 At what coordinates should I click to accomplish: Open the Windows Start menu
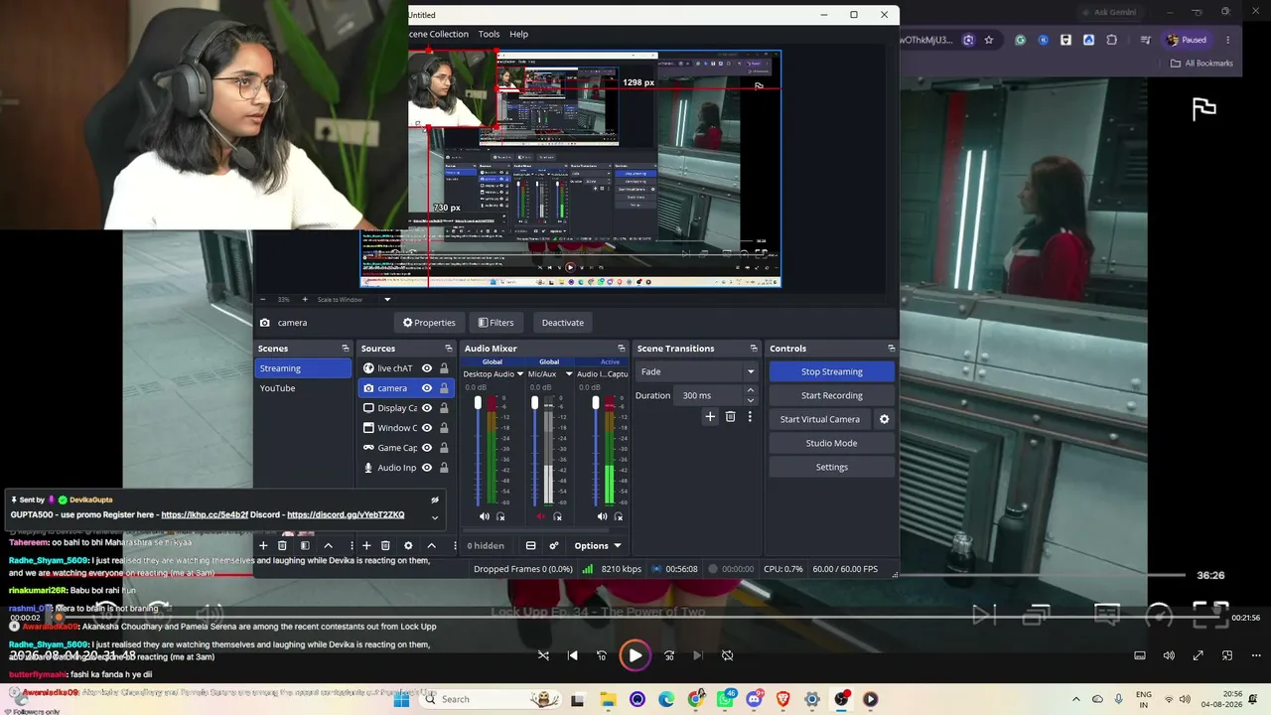401,699
